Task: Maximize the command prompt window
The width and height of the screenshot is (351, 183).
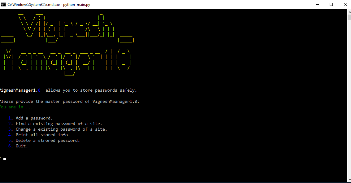Action: click(x=331, y=4)
